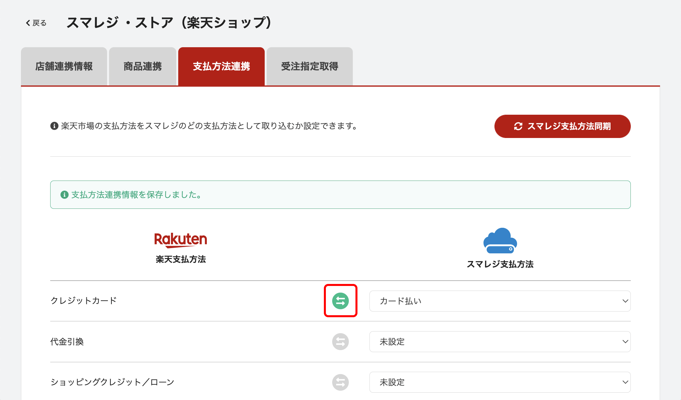Click refresh arrows icon on スマレジ支払方法同期 button
Screen dimensions: 681x400
(518, 126)
